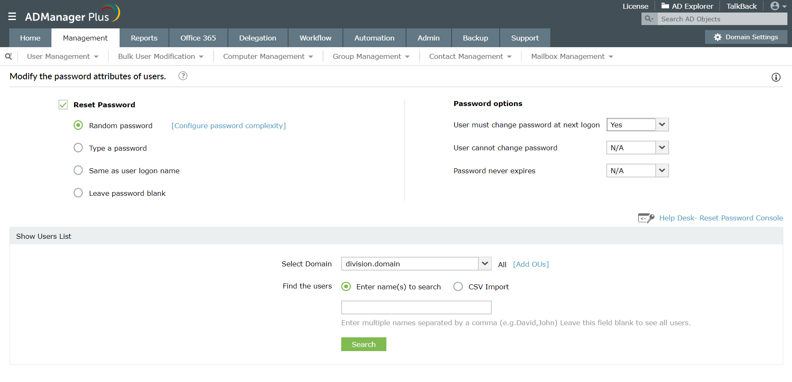Select the CSV Import radio button

[458, 286]
